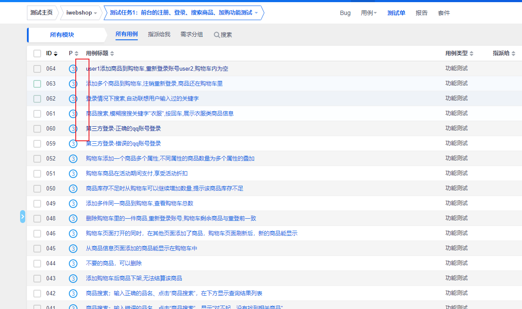Open the 报告 navigation item
The image size is (522, 309).
(x=421, y=13)
